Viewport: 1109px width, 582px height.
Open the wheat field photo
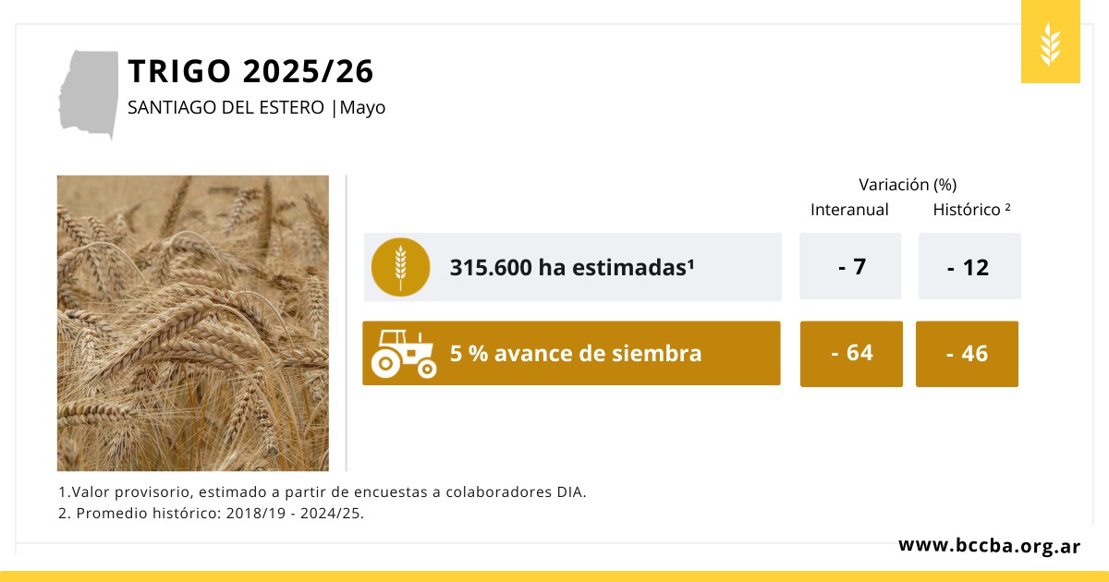click(x=192, y=322)
